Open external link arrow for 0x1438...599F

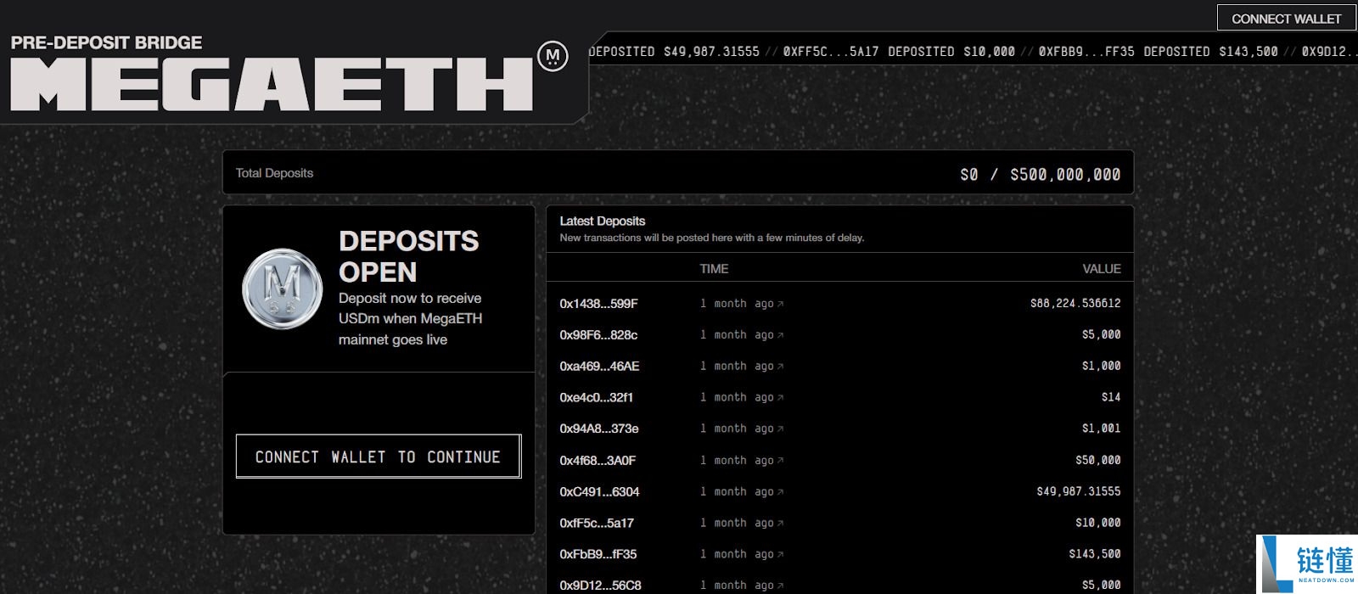tap(780, 304)
